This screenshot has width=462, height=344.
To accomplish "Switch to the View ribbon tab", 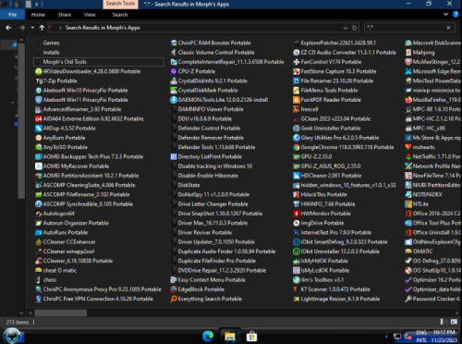I will 90,15.
